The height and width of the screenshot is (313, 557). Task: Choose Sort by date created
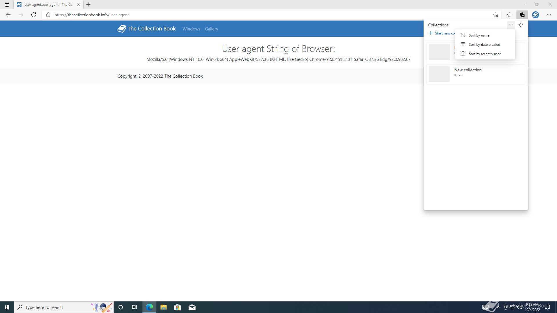pos(485,45)
